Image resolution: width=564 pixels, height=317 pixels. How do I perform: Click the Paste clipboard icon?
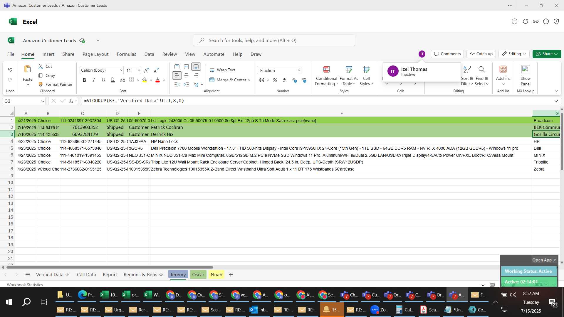pos(28,69)
